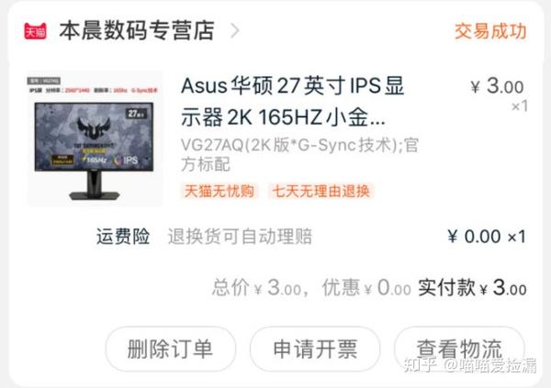Image resolution: width=551 pixels, height=388 pixels.
Task: Click 申请开票 button
Action: pos(315,349)
